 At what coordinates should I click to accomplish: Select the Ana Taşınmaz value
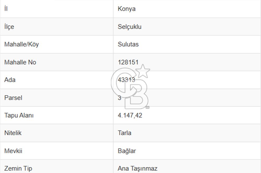pyautogui.click(x=138, y=169)
